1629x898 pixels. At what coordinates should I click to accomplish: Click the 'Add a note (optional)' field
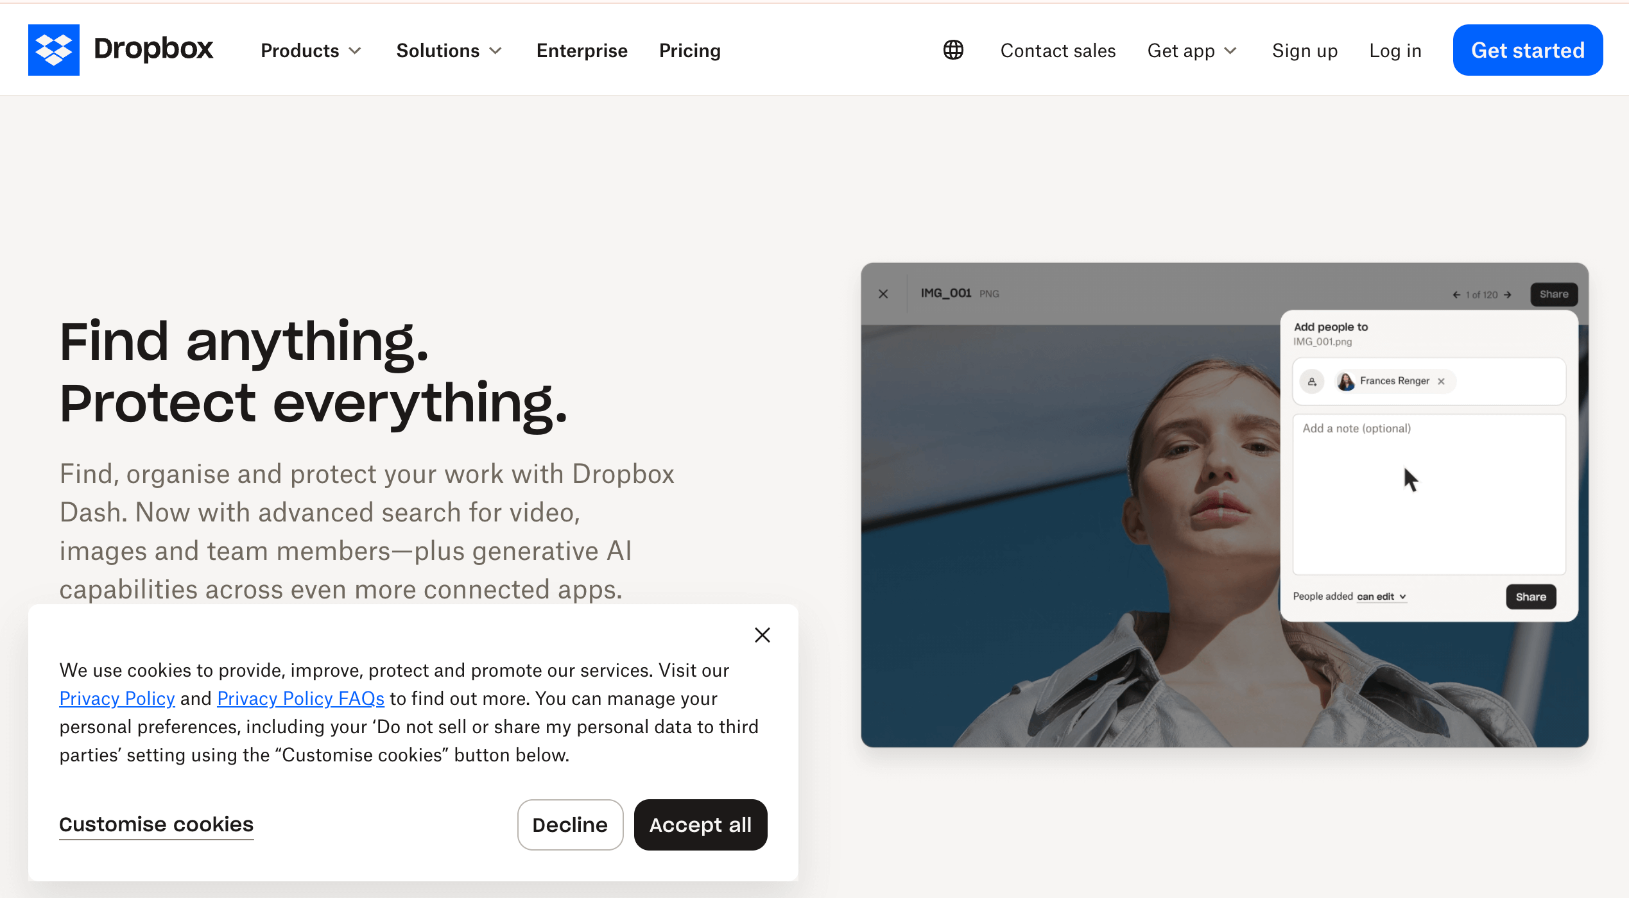(x=1429, y=495)
